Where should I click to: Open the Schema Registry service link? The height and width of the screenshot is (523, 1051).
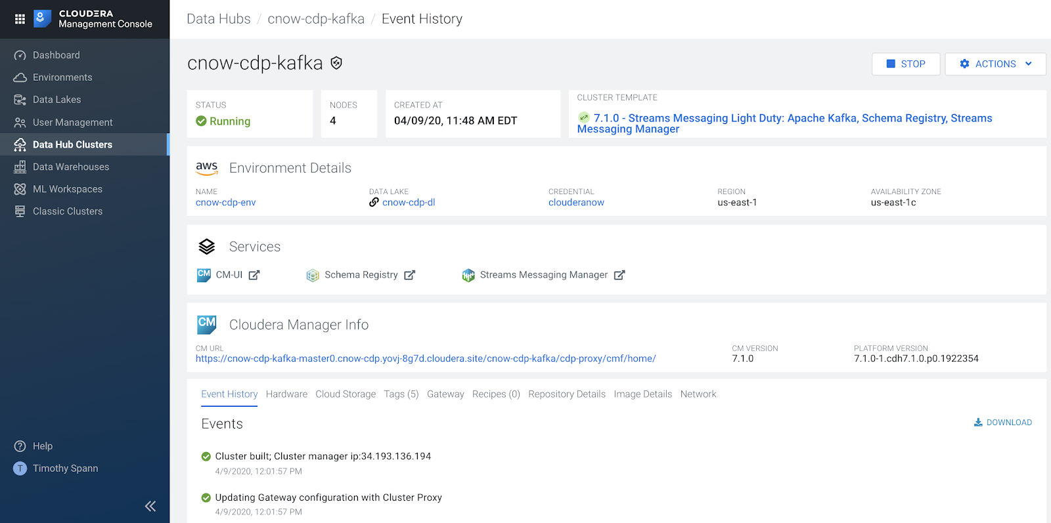361,275
